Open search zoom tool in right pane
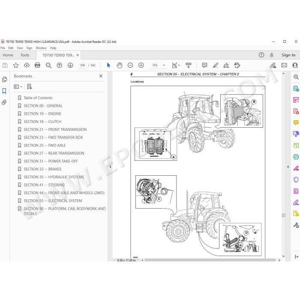 coord(296,77)
